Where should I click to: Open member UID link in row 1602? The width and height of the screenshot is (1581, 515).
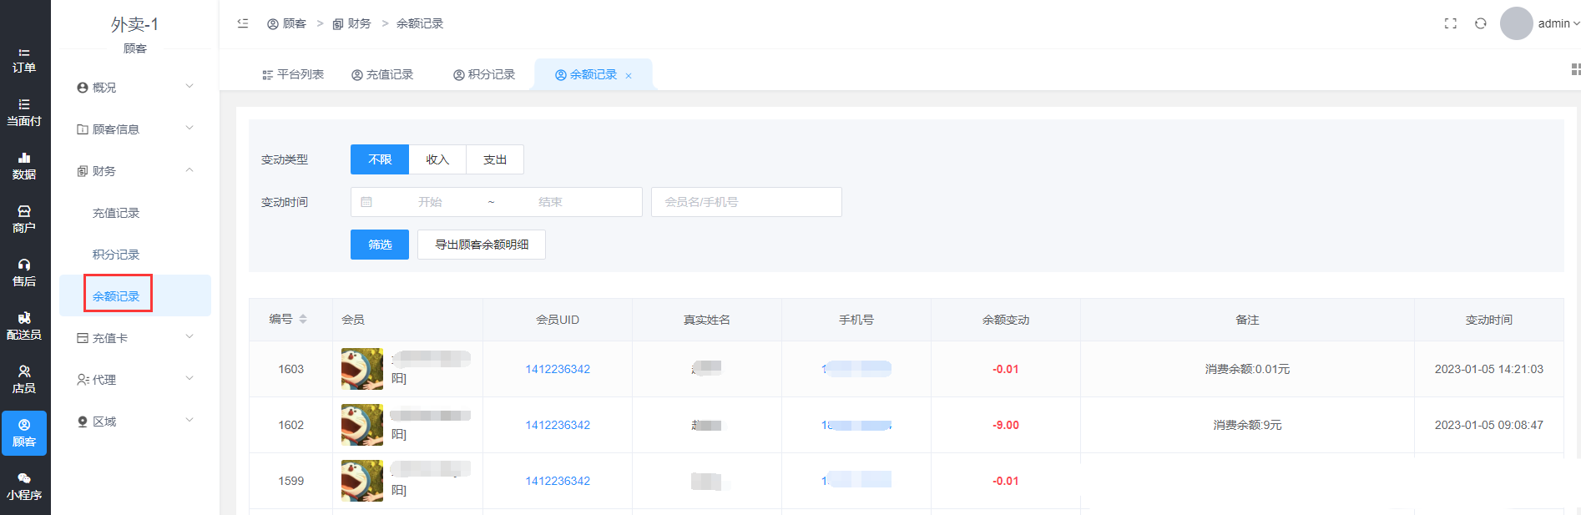click(558, 425)
